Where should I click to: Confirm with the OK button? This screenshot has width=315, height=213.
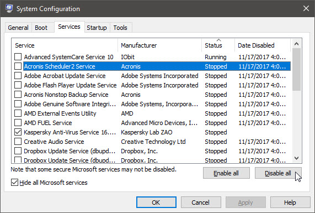[x=156, y=202]
